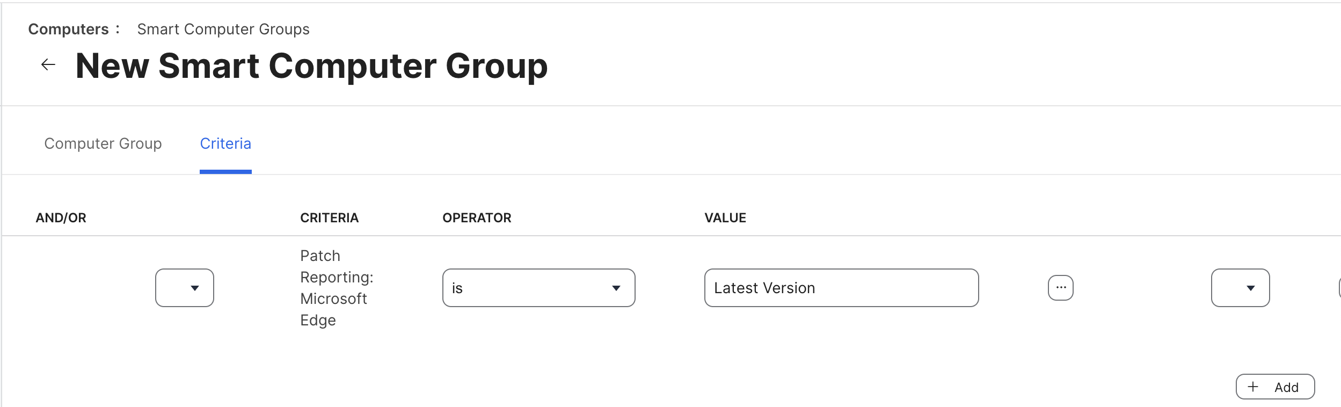Click the Add criteria button
This screenshot has height=407, width=1341.
[x=1275, y=387]
